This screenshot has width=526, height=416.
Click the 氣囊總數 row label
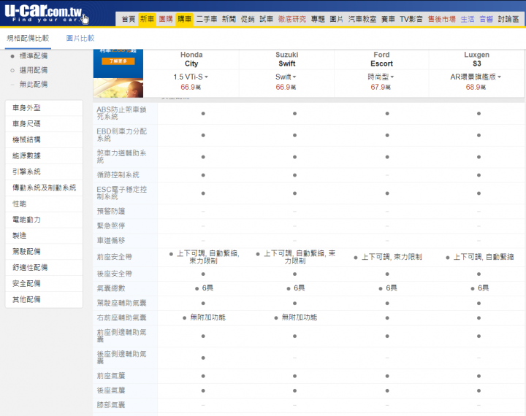[x=111, y=288]
